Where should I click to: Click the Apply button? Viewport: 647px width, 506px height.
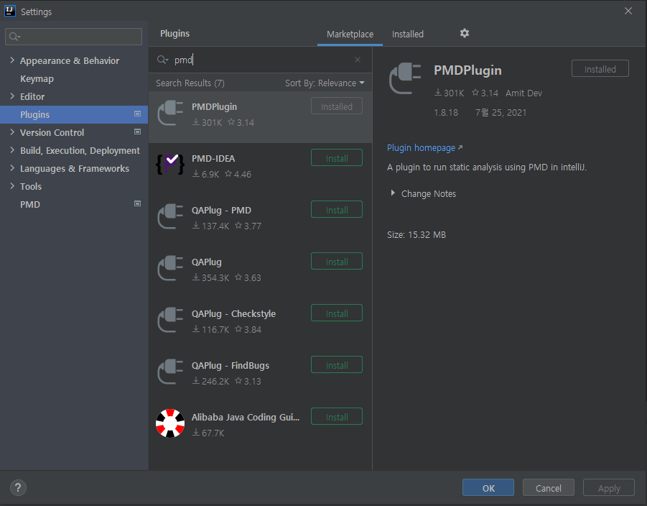pyautogui.click(x=609, y=488)
